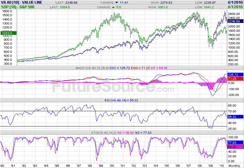Click the %K = 59.98 readout

[125, 133]
